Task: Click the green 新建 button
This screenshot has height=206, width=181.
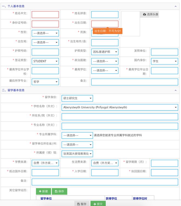Action: [x=44, y=191]
